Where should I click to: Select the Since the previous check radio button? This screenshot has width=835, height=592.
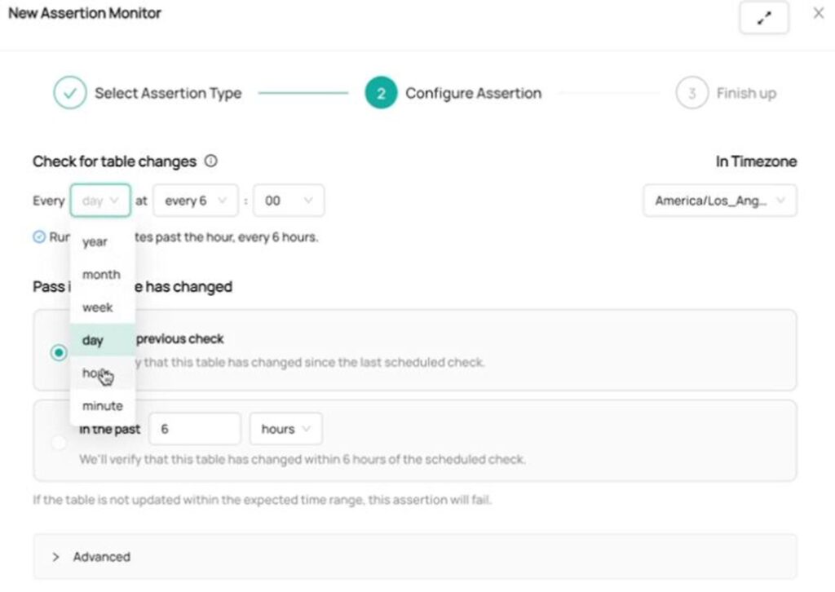[x=58, y=353]
